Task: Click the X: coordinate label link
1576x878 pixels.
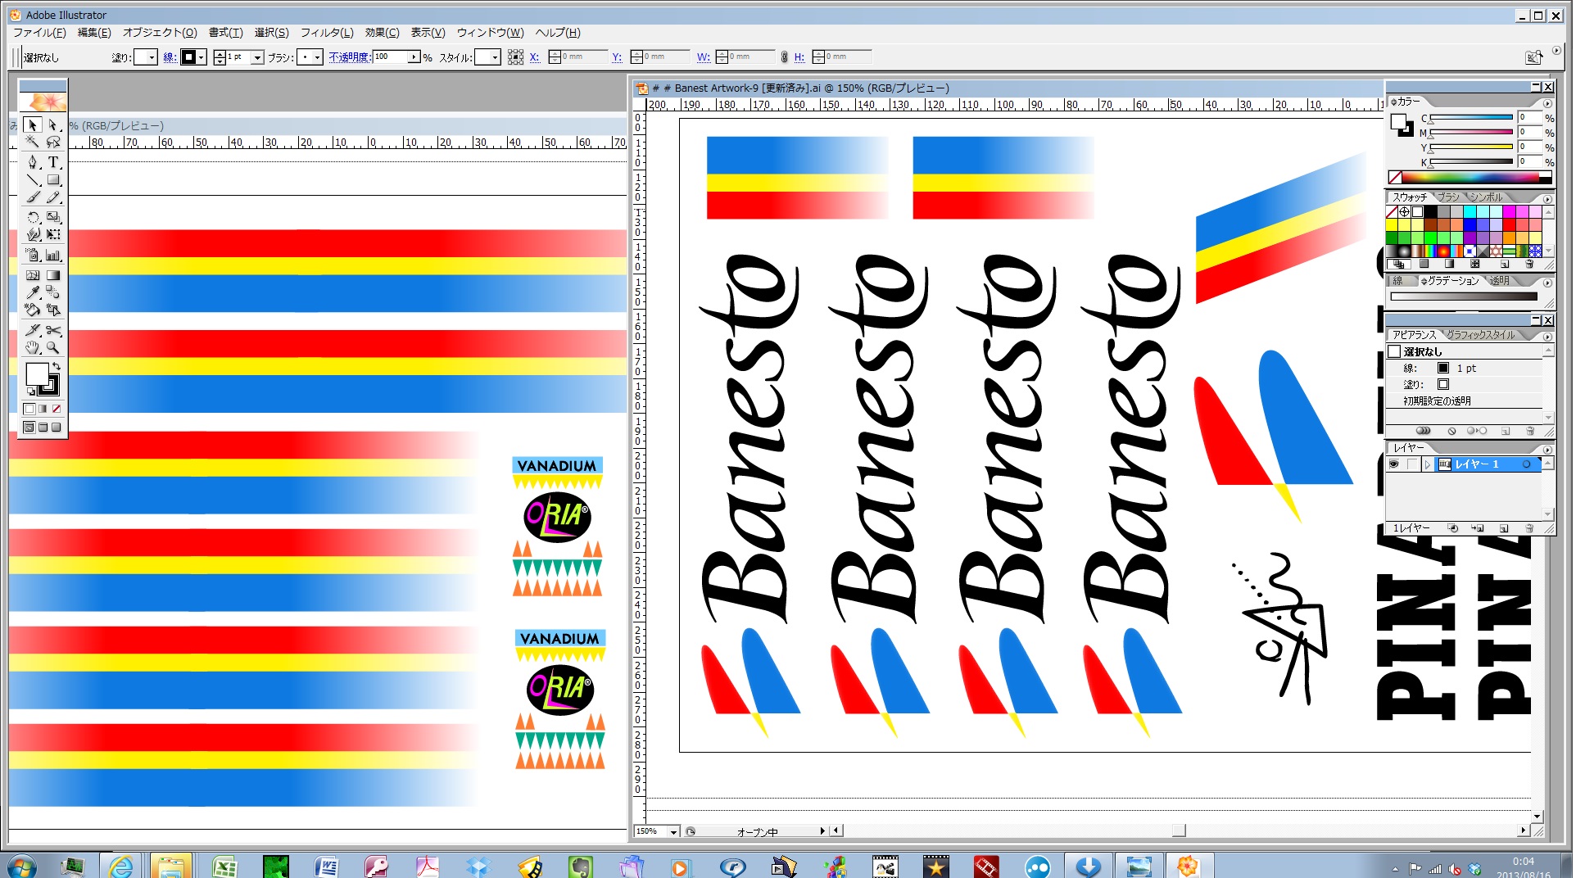Action: point(534,57)
